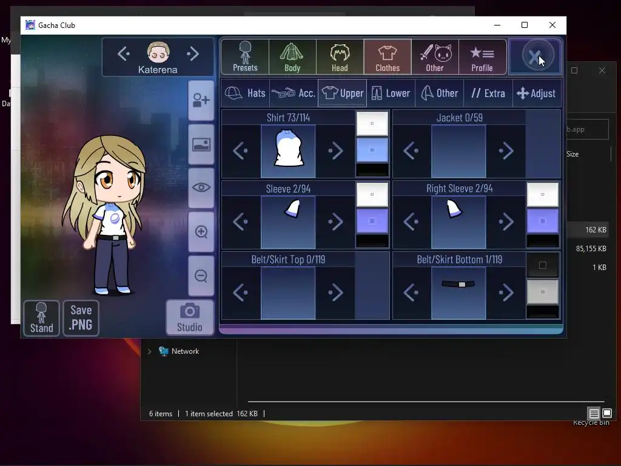Pick the dark Belt/Skirt Bottom color swatch
621x466 pixels.
click(x=543, y=266)
